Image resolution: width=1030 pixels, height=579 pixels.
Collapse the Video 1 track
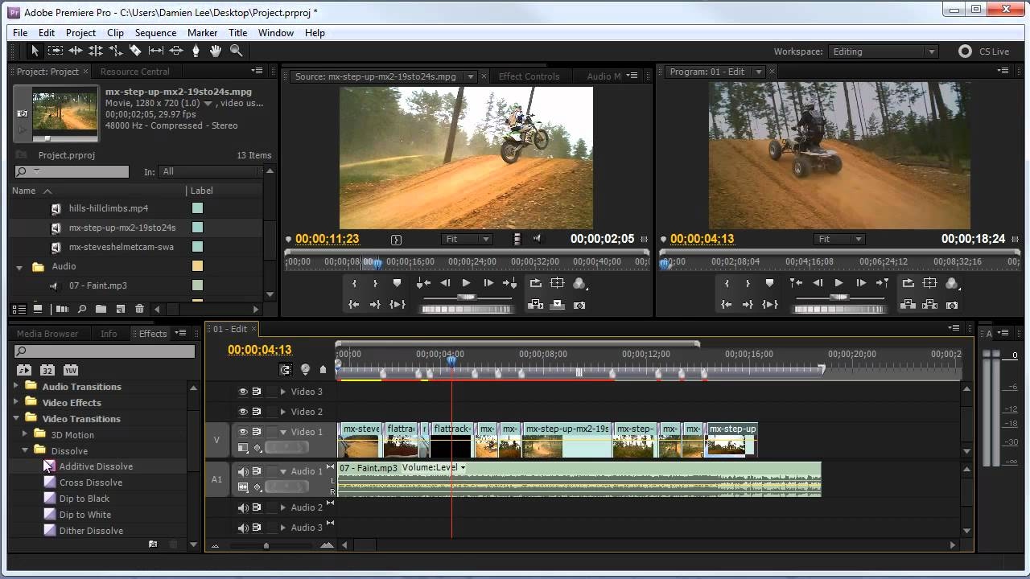point(282,432)
